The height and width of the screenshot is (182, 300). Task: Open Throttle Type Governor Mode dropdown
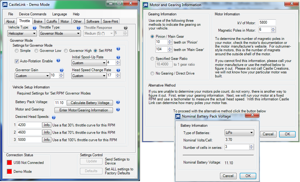[x=60, y=33]
